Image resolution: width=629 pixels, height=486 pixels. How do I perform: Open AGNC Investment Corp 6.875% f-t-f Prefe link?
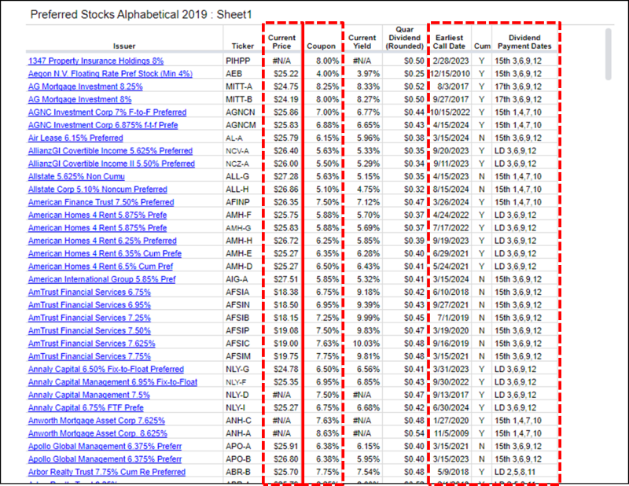point(103,125)
